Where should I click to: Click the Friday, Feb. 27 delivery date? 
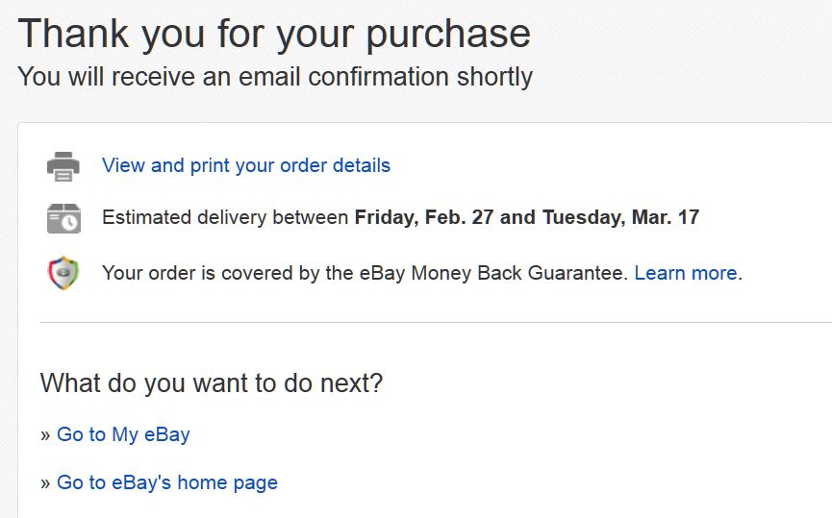coord(424,217)
